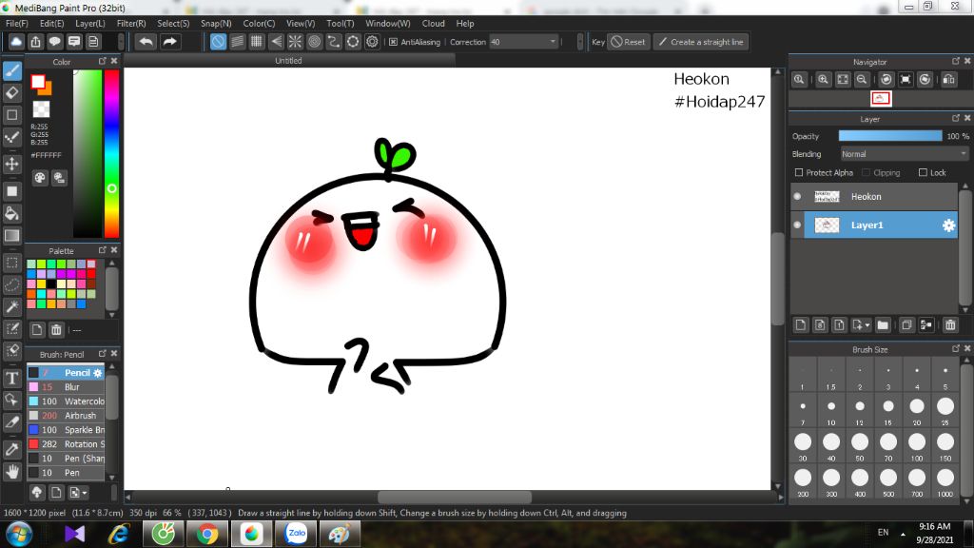Expand add-layer options arrow

[867, 325]
